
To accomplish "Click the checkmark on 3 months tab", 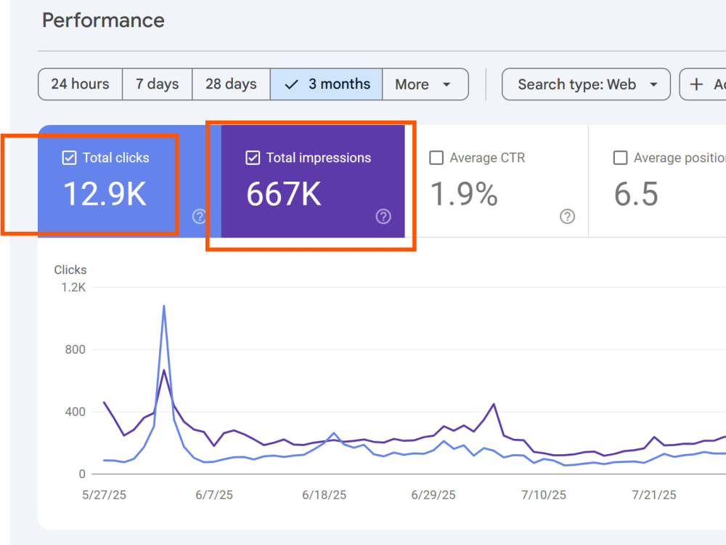I will click(x=291, y=84).
